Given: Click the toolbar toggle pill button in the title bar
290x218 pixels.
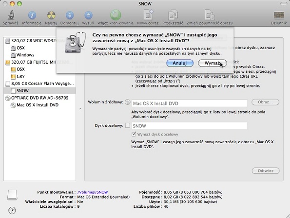Looking at the screenshot, I should tap(283, 4).
